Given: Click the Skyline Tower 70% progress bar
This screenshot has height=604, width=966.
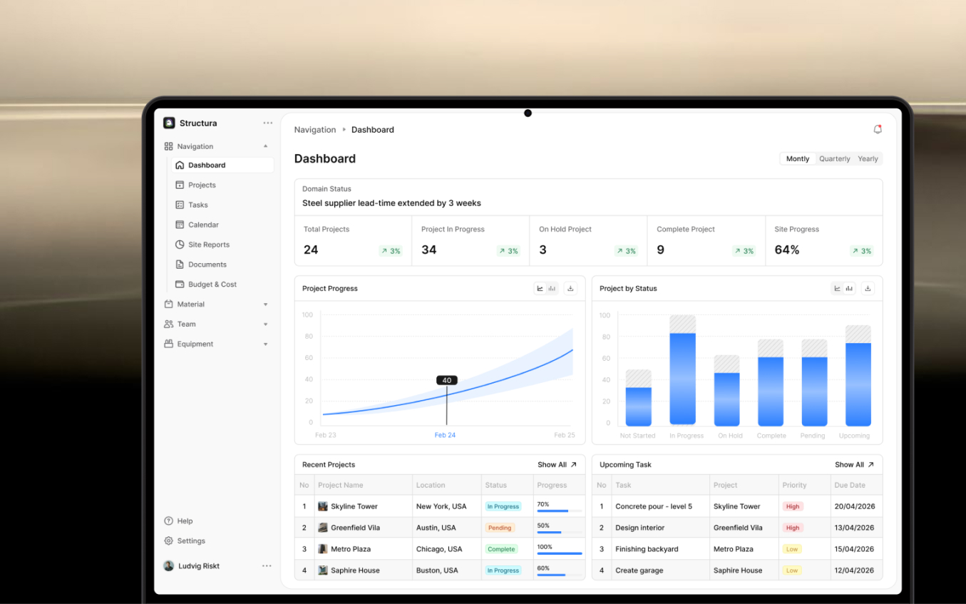Looking at the screenshot, I should [560, 511].
